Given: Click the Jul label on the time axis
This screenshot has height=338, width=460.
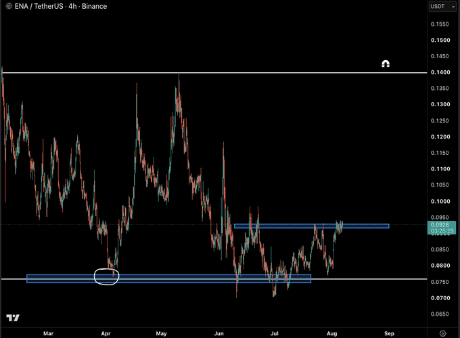Looking at the screenshot, I should coord(274,333).
